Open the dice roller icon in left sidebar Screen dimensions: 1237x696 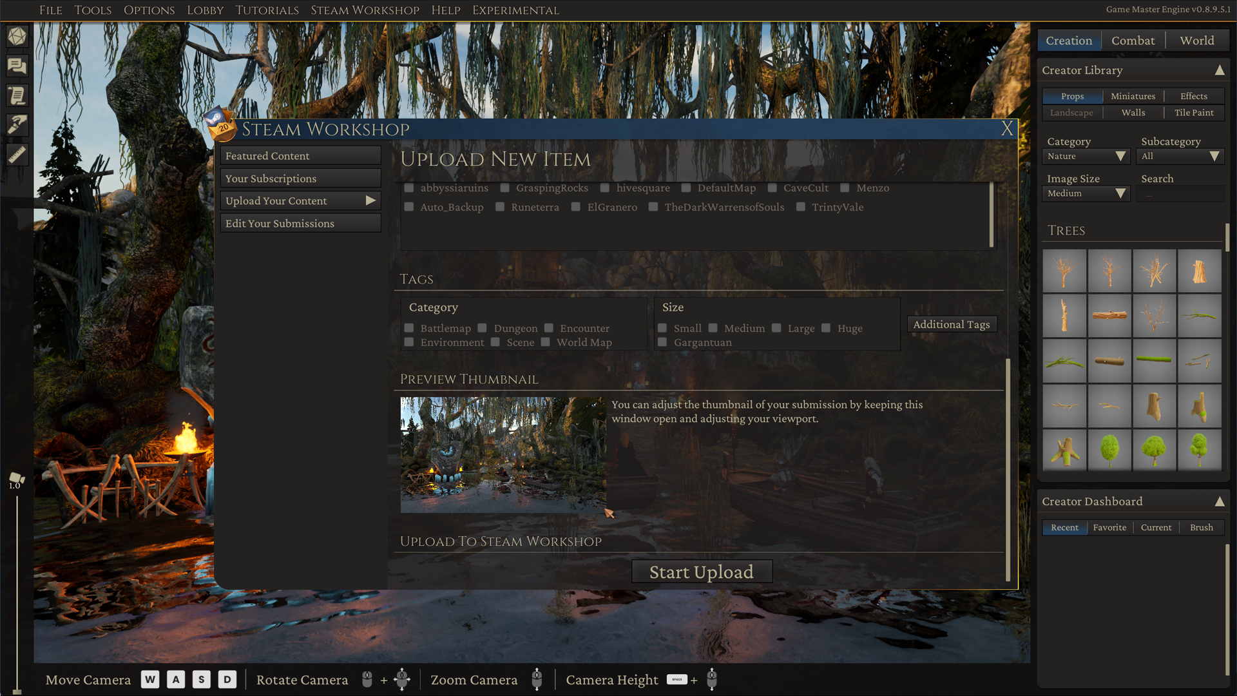click(x=17, y=36)
